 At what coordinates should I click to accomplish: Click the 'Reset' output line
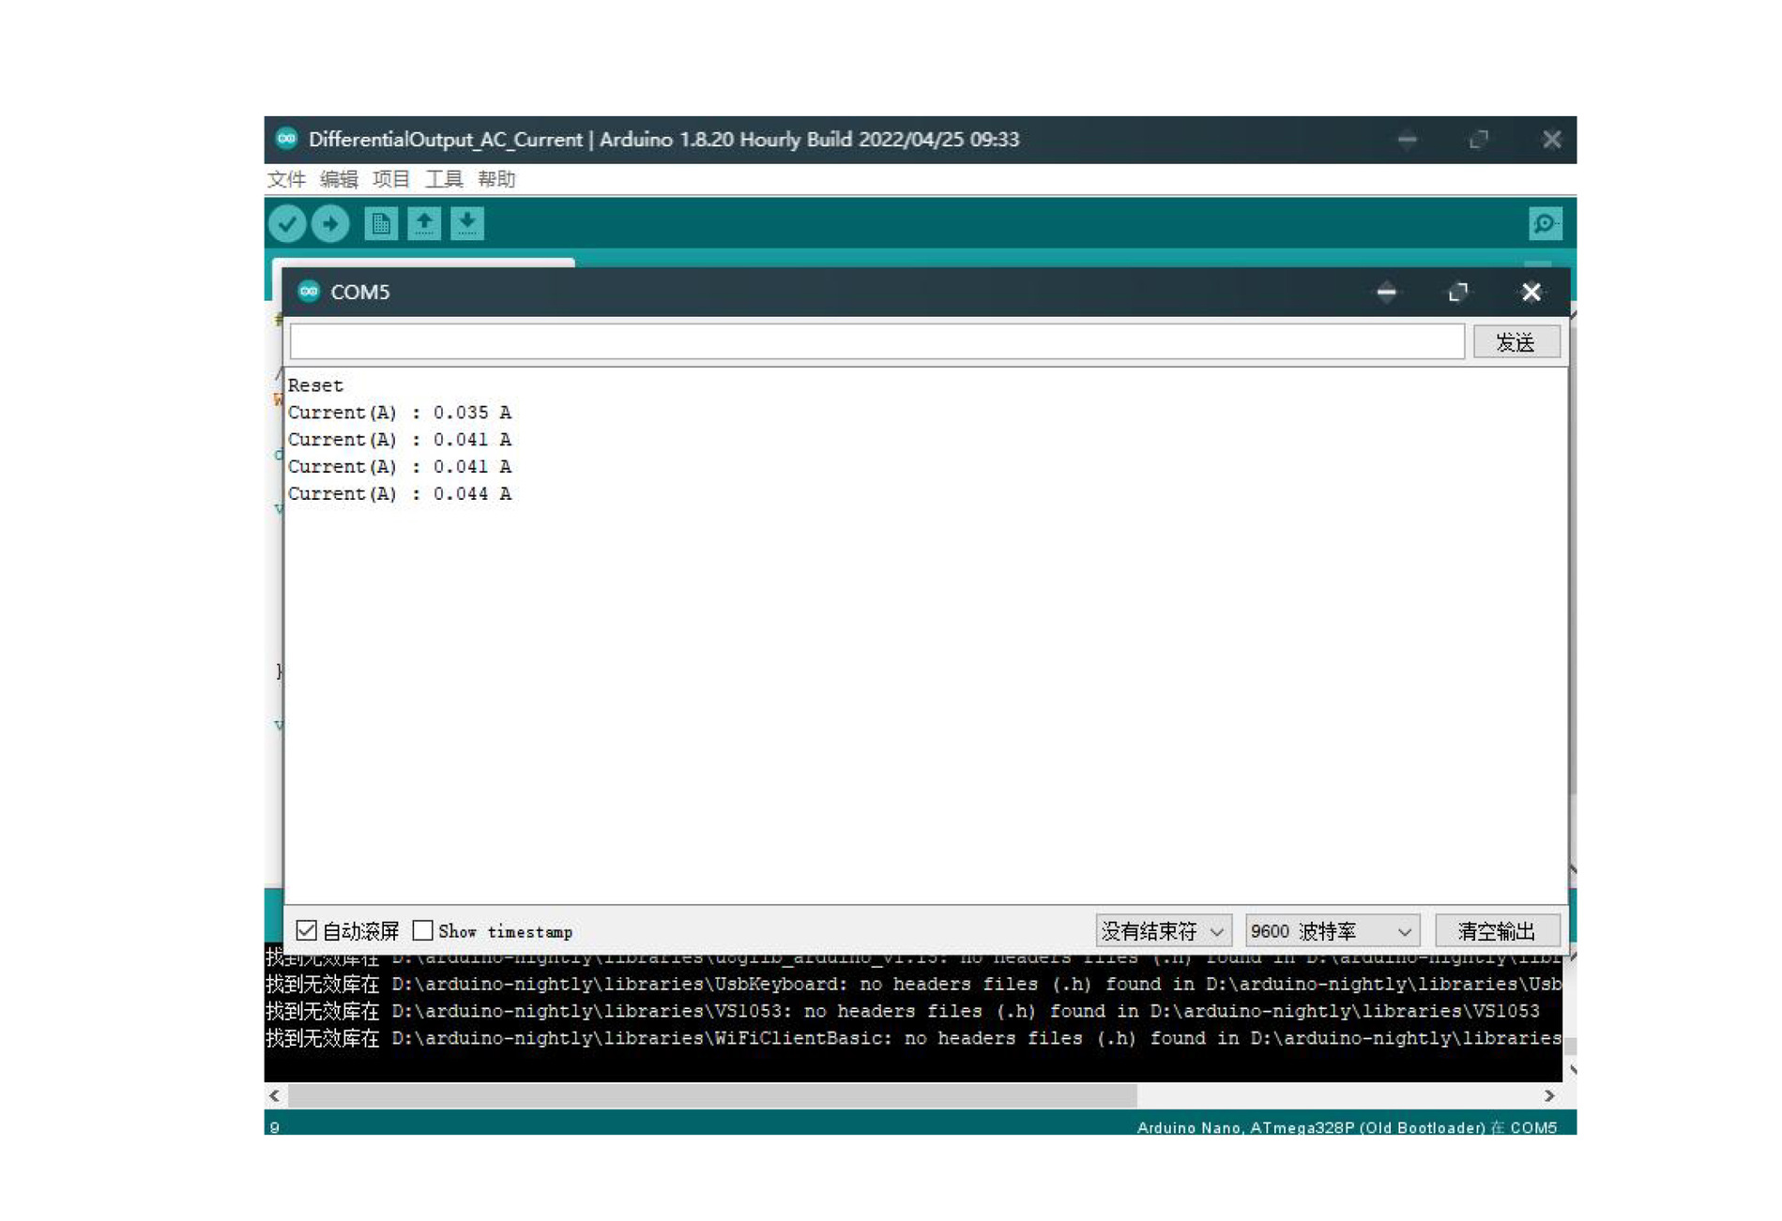point(315,385)
